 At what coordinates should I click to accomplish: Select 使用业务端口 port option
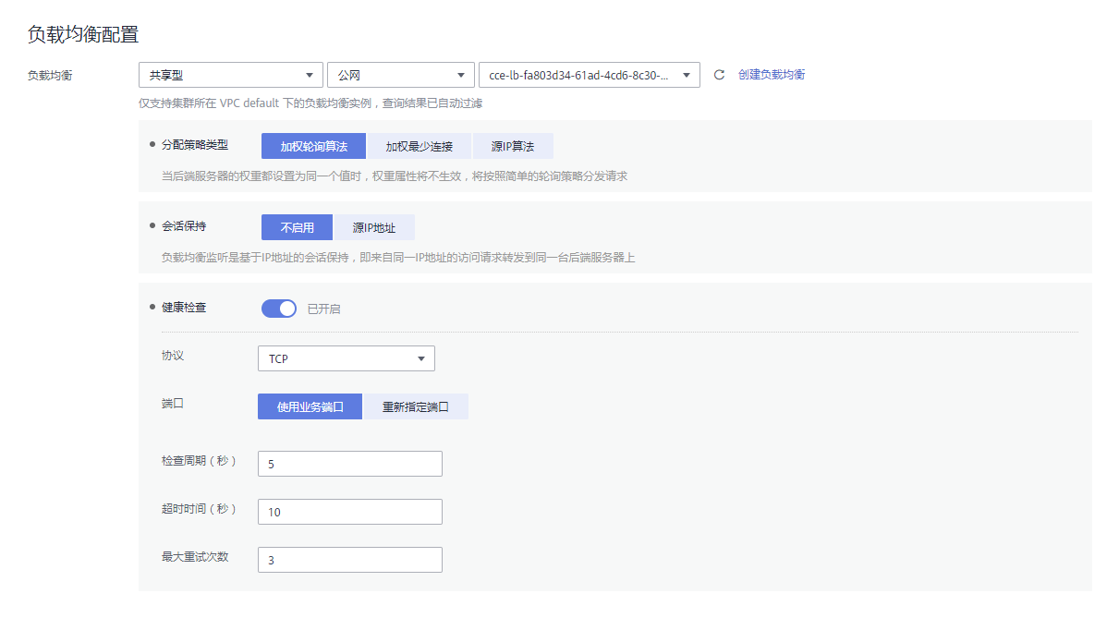point(310,406)
